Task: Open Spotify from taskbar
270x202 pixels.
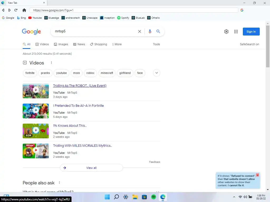Action: 153,197
